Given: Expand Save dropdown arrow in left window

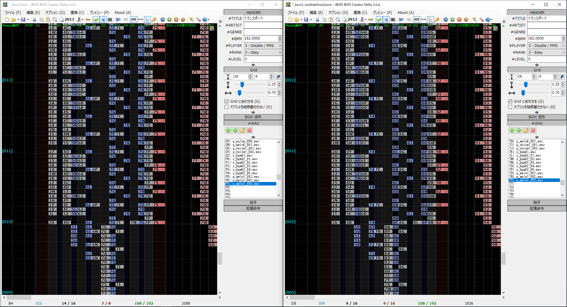Looking at the screenshot, I should 28,20.
